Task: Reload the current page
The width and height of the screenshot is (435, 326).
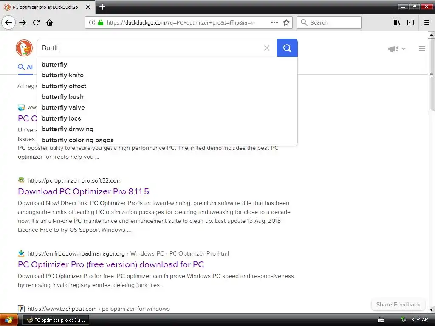Action: point(37,22)
